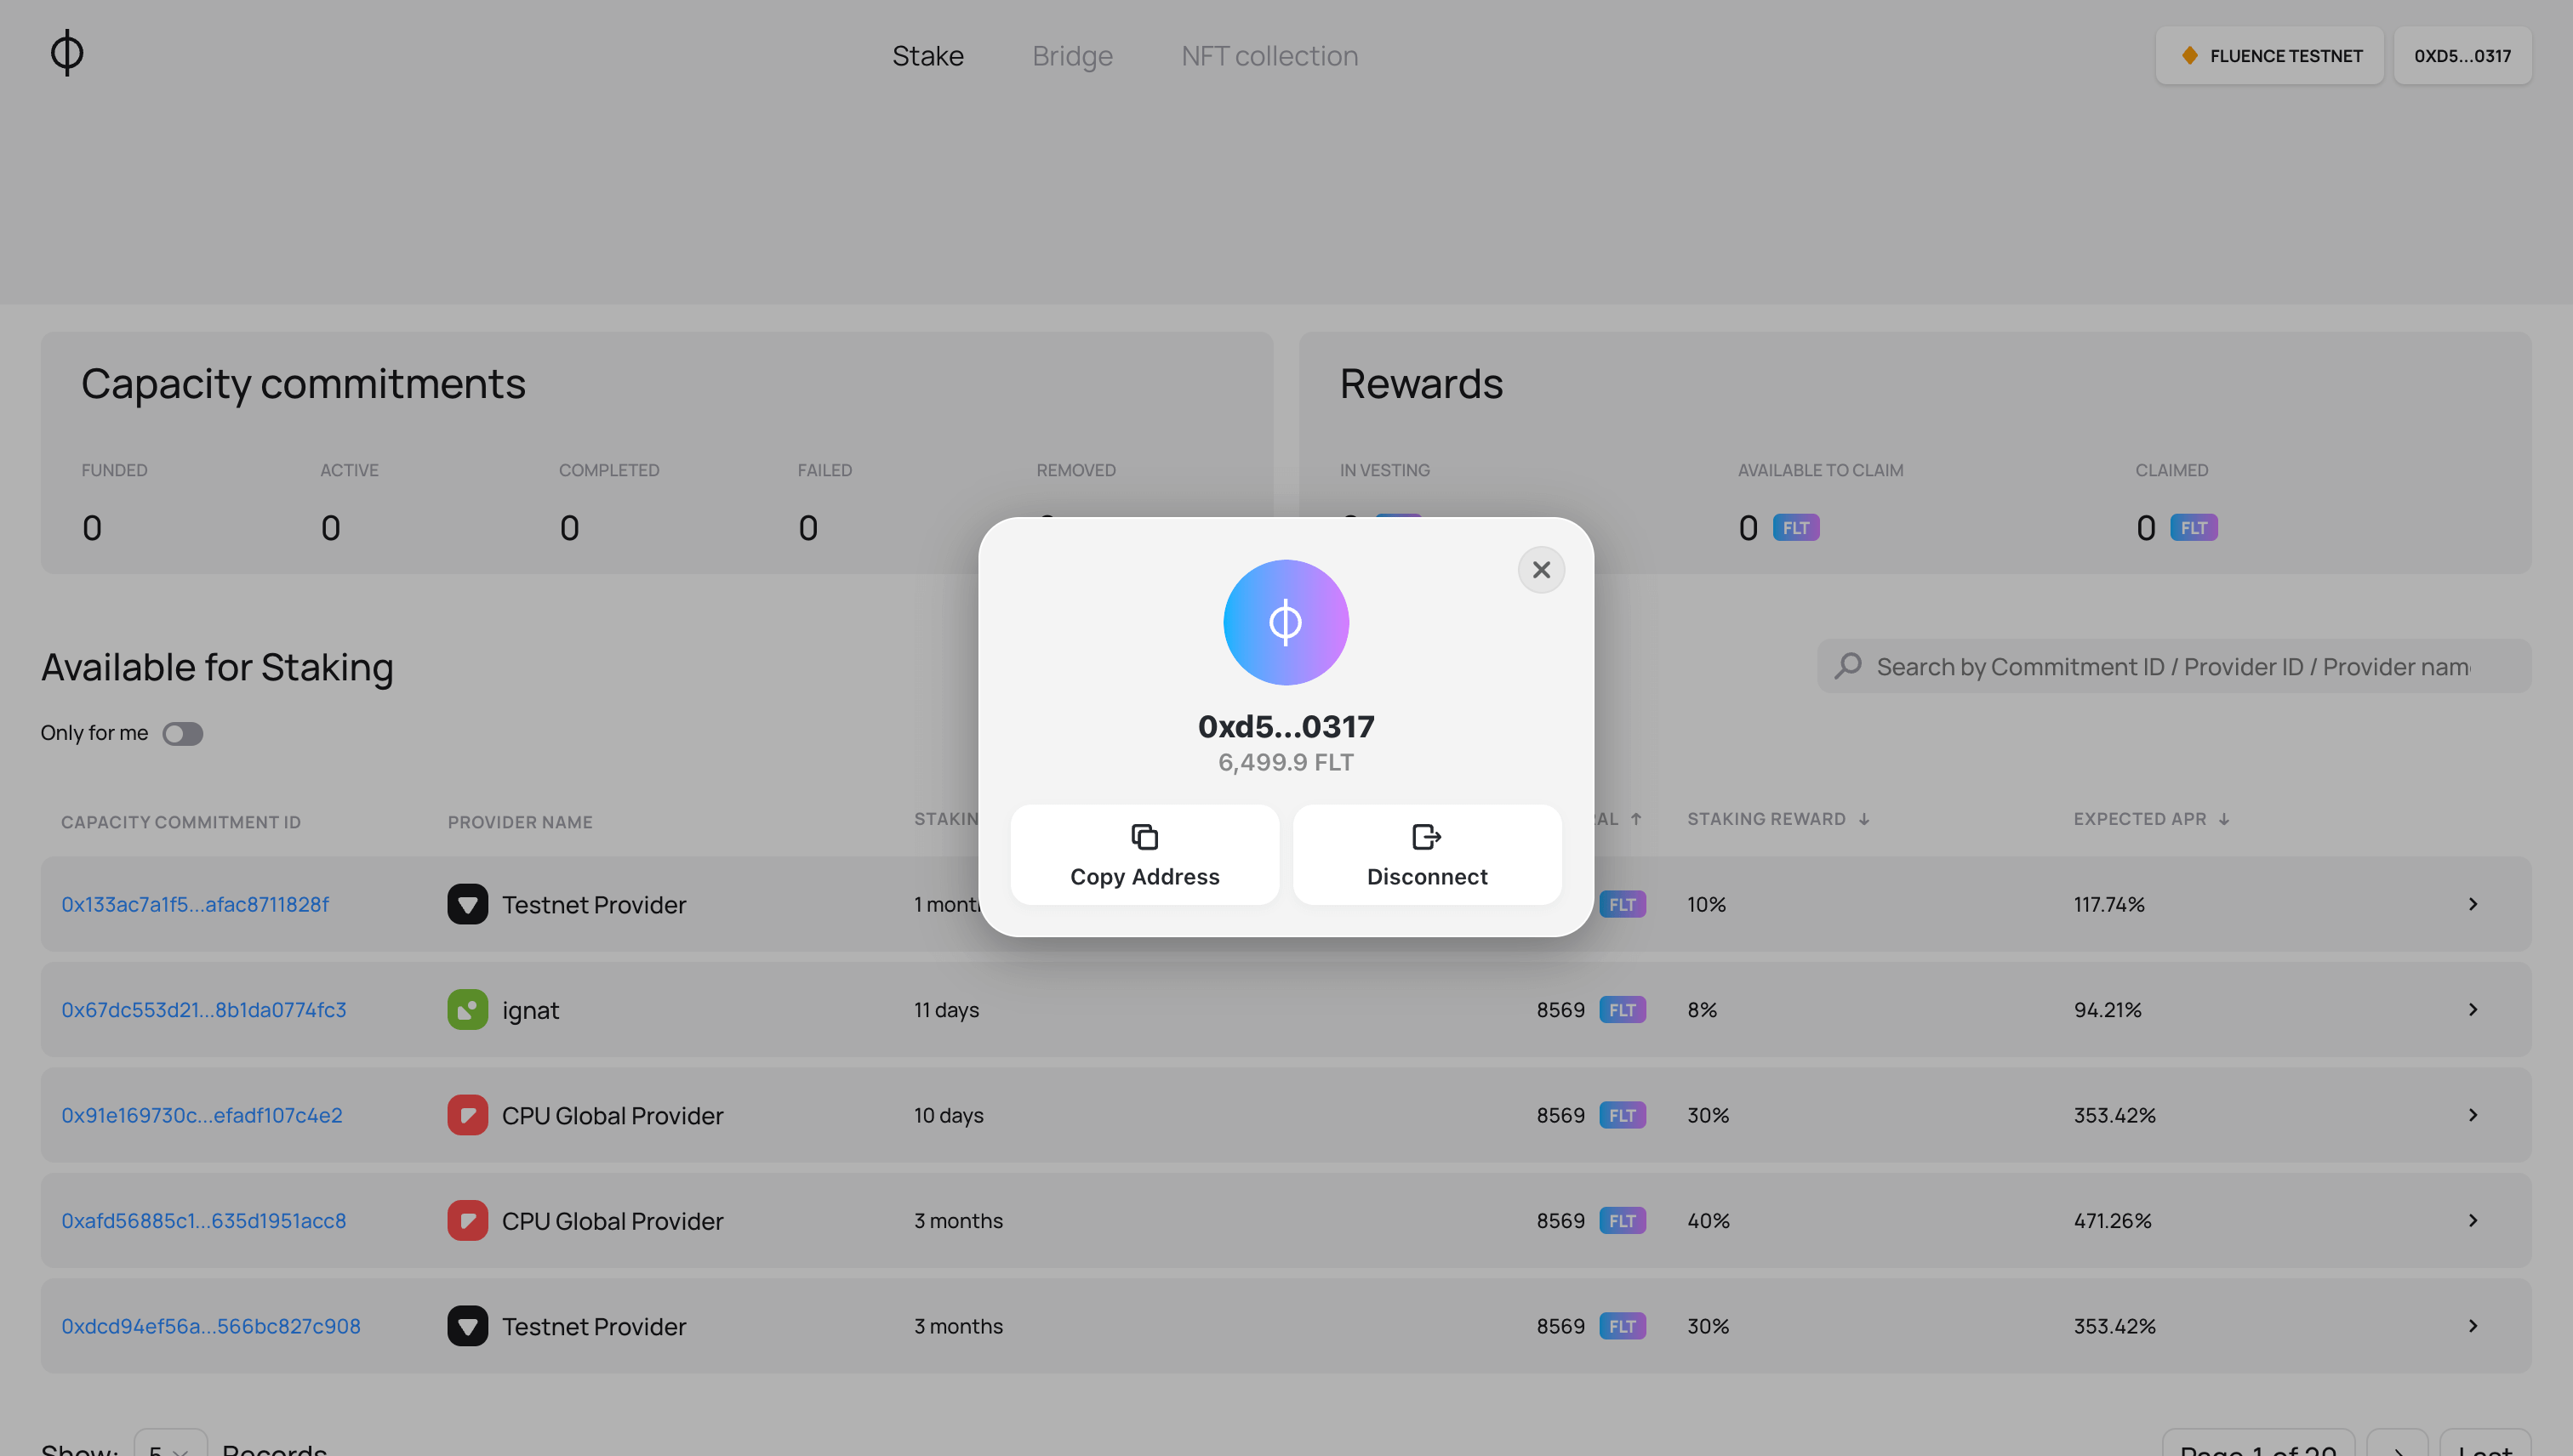Click the red CPU Global Provider icon
The width and height of the screenshot is (2573, 1456).
point(467,1114)
